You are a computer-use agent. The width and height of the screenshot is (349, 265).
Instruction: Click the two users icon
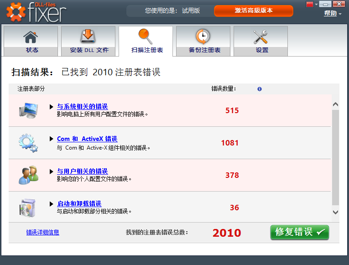28,175
